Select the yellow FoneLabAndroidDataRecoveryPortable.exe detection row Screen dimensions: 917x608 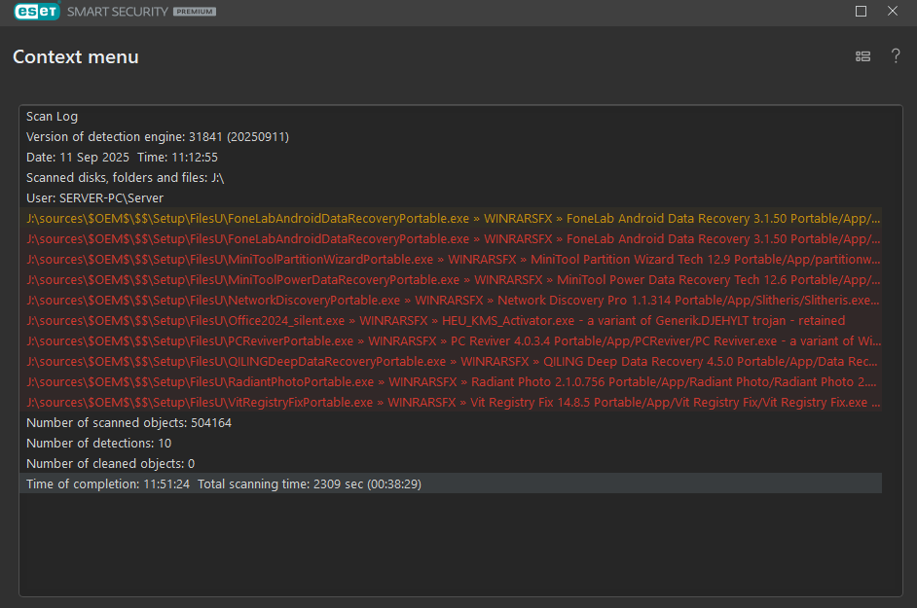click(x=451, y=219)
